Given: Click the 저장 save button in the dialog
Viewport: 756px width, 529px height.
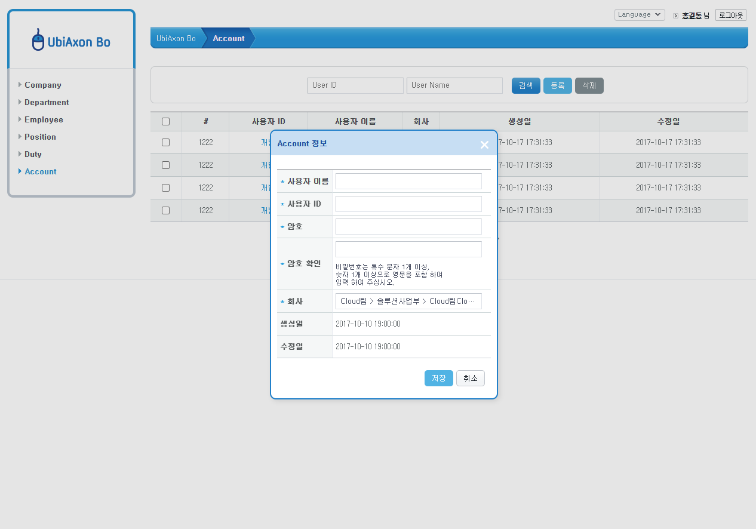Looking at the screenshot, I should coord(439,378).
